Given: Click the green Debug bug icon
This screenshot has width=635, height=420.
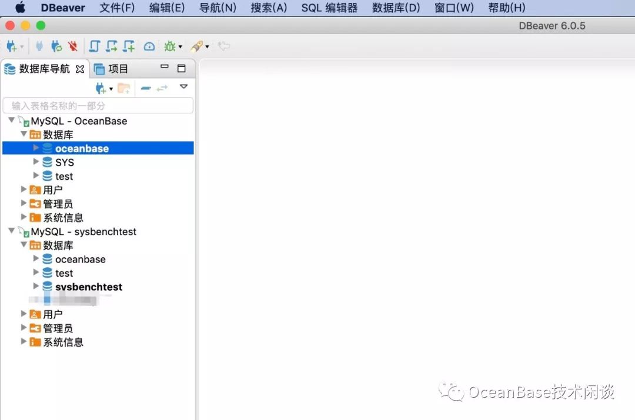Looking at the screenshot, I should click(x=169, y=46).
